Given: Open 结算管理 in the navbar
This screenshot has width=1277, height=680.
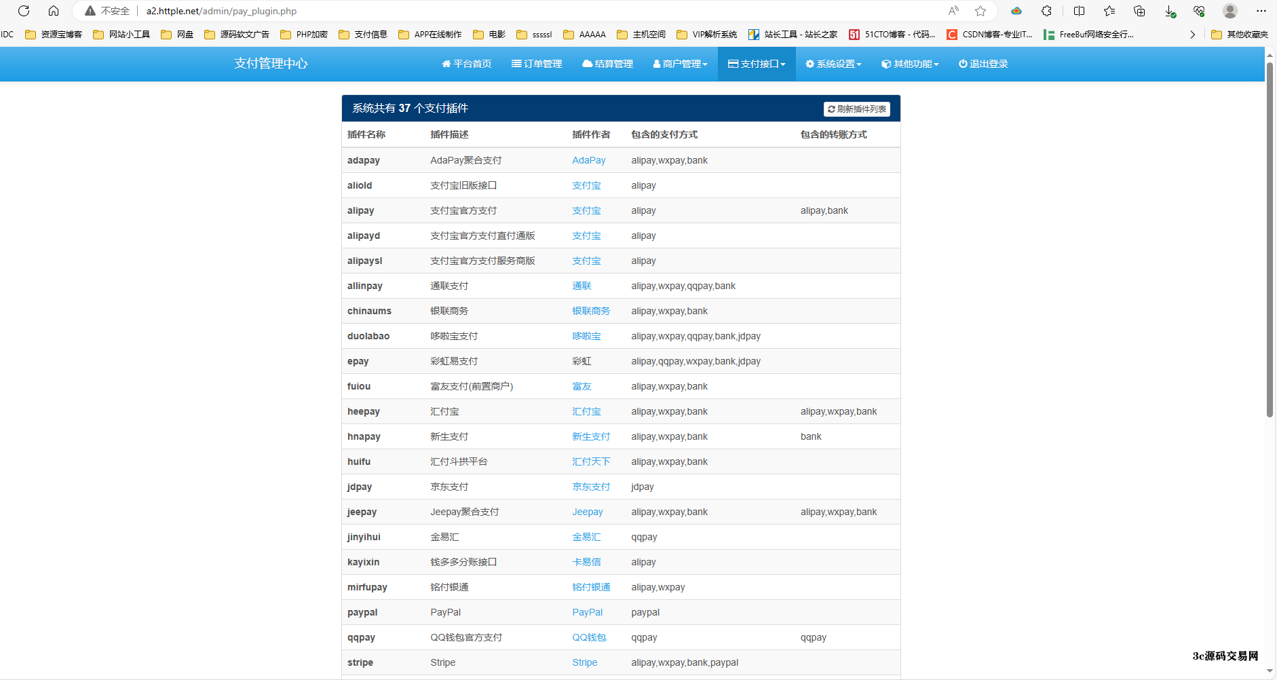Looking at the screenshot, I should tap(608, 64).
